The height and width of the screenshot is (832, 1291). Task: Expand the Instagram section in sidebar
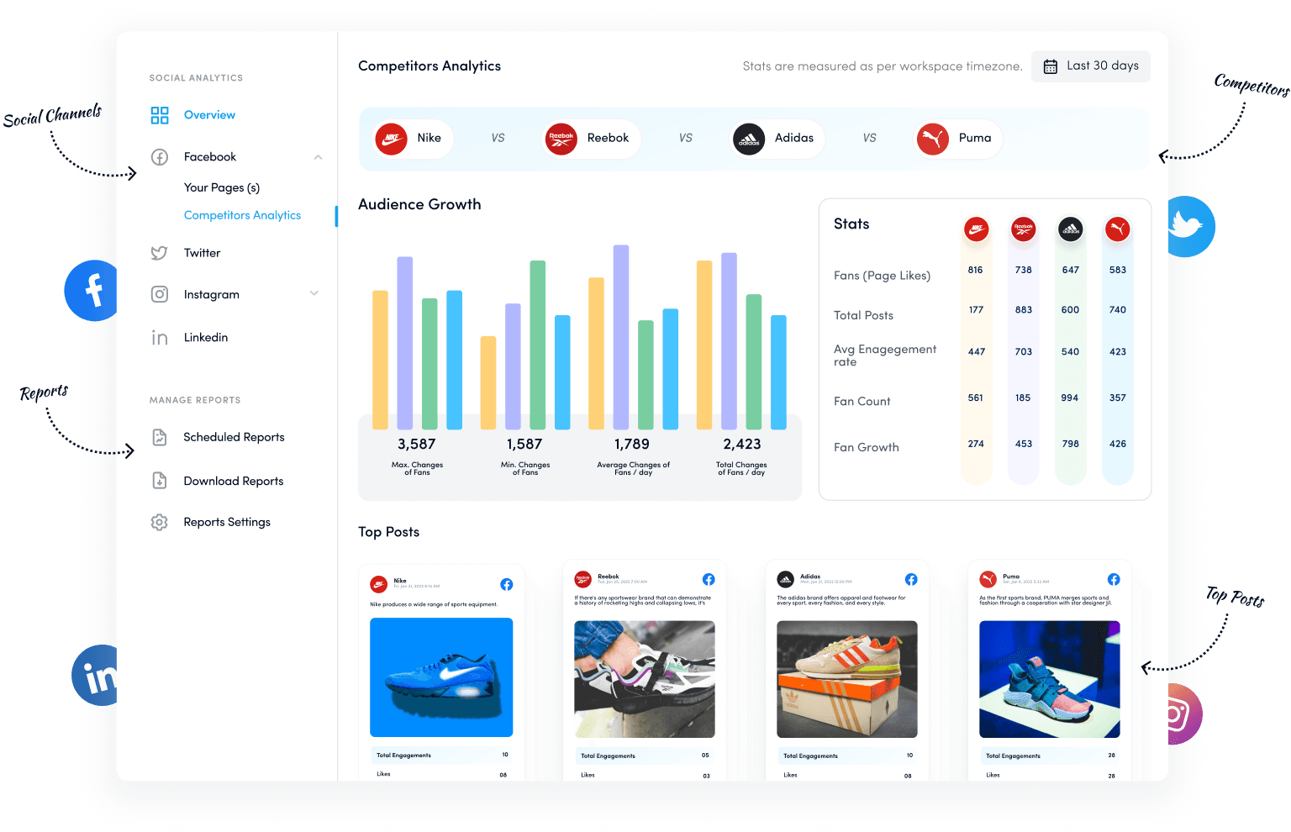click(x=314, y=294)
